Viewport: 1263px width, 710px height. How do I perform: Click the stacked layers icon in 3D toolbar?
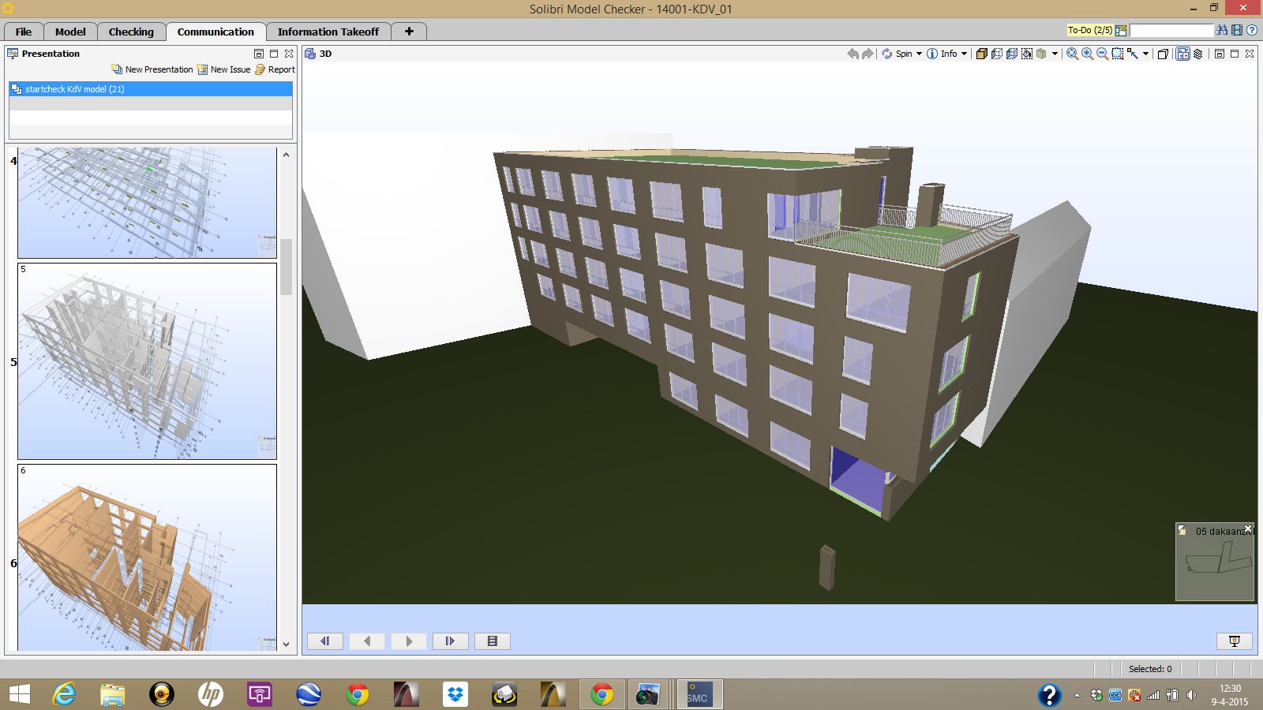tap(1197, 54)
